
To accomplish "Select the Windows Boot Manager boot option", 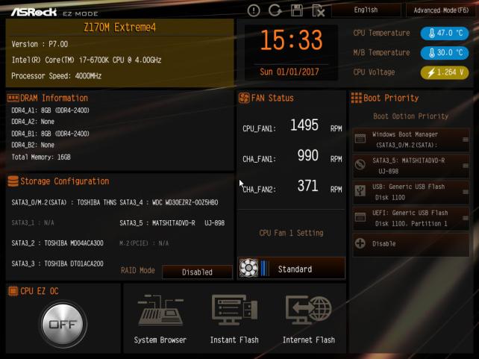I will click(411, 140).
